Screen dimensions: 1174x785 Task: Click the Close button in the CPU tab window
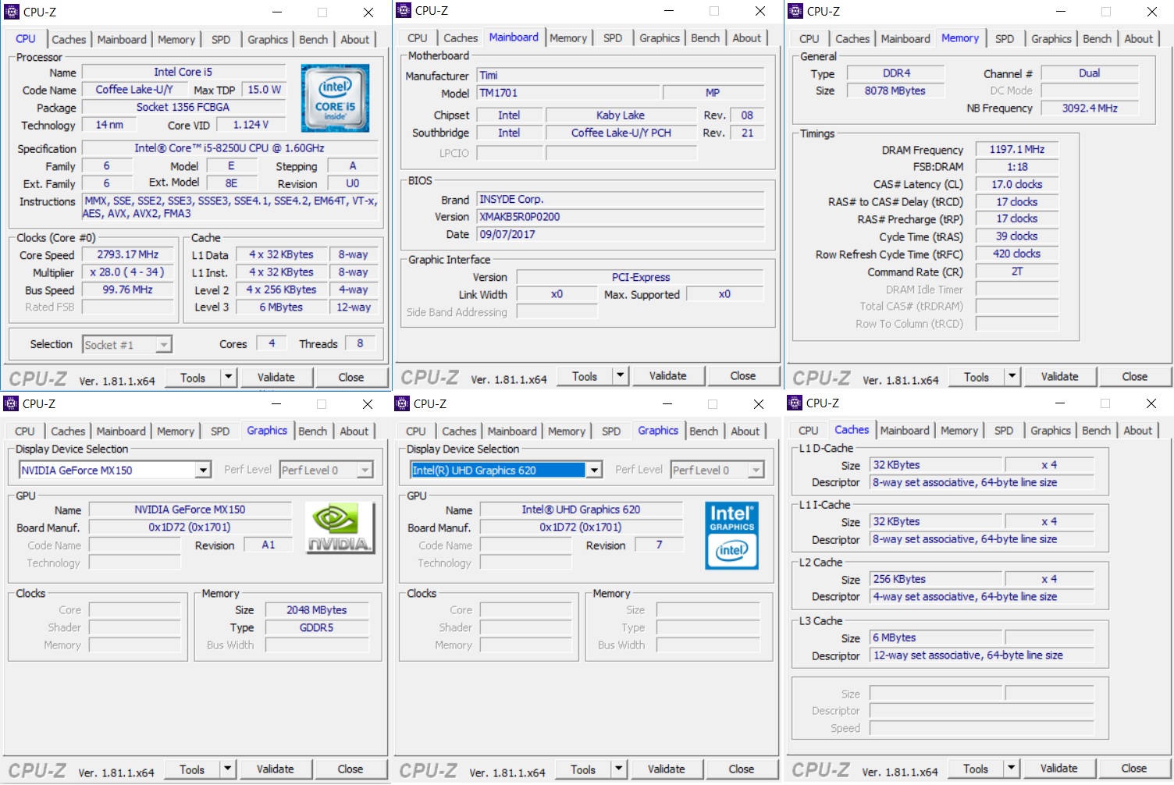click(351, 378)
